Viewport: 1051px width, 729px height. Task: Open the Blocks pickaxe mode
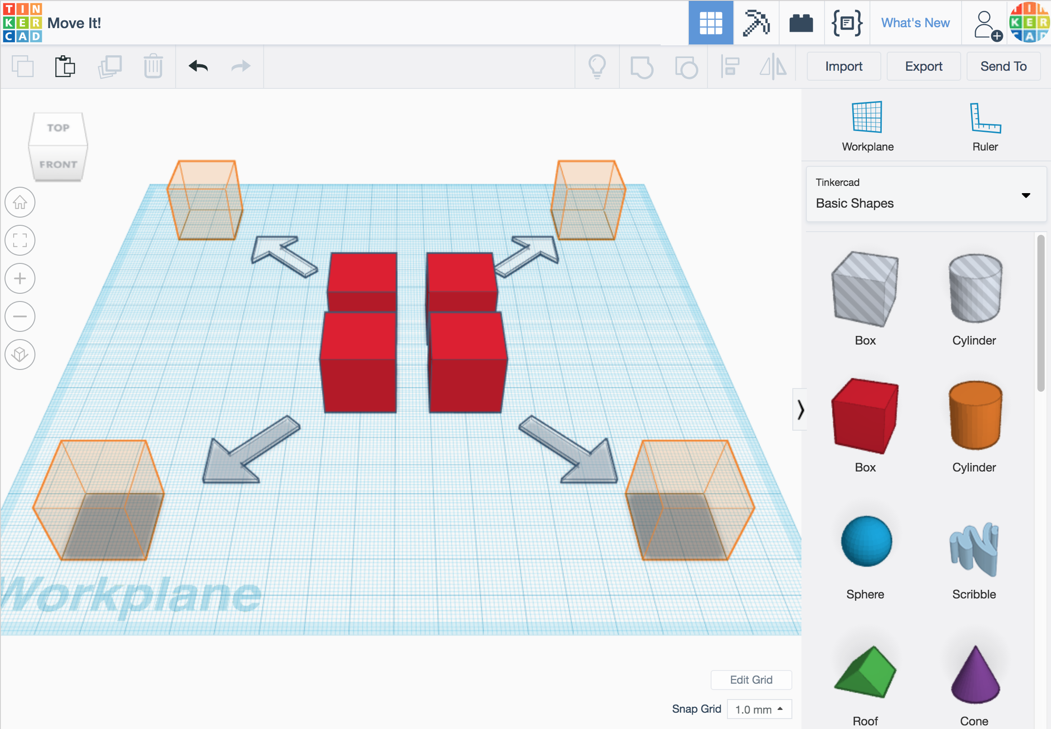(756, 23)
